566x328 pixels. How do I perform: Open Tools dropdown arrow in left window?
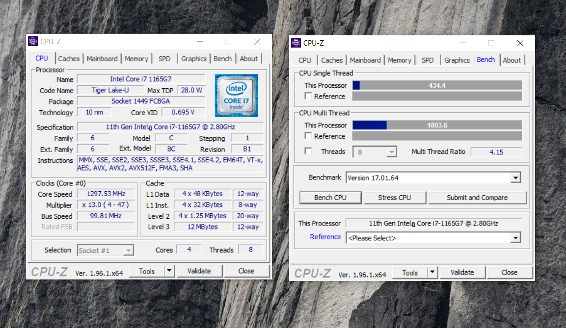169,271
